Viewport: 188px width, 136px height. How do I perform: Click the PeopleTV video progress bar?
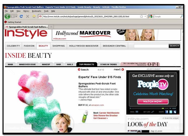pyautogui.click(x=148, y=108)
